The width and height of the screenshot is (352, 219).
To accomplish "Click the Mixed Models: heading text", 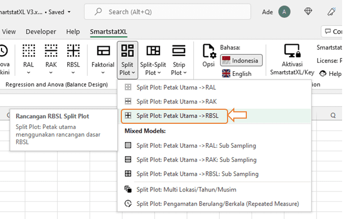I will pyautogui.click(x=145, y=131).
